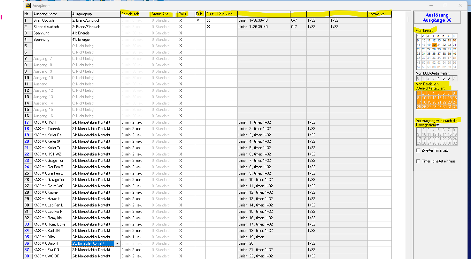Screen dimensions: 471x259
Task: Open the Bistabiler Kontakt type dropdown arrow
Action: pos(117,244)
